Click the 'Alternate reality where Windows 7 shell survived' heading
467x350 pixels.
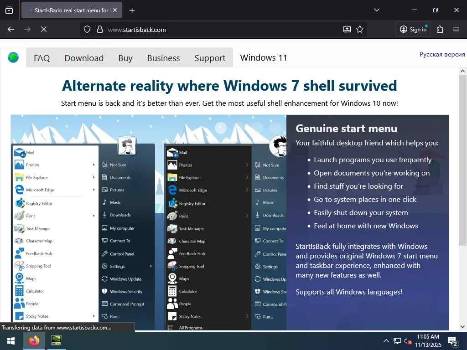point(229,85)
